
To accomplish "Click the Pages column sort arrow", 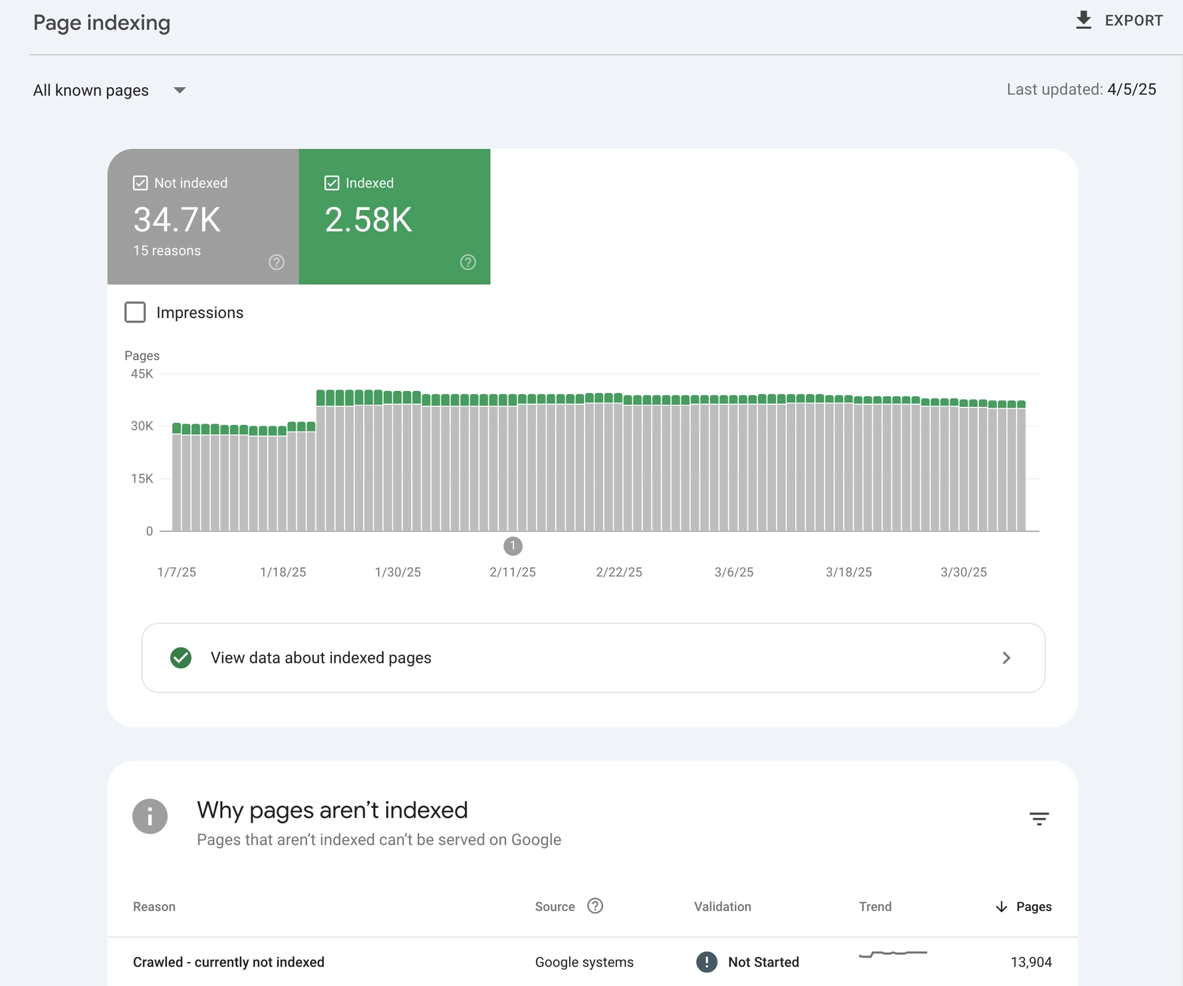I will click(1001, 906).
